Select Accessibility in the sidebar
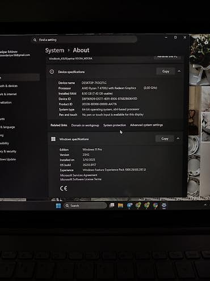210x281 pixels. coord(5,143)
